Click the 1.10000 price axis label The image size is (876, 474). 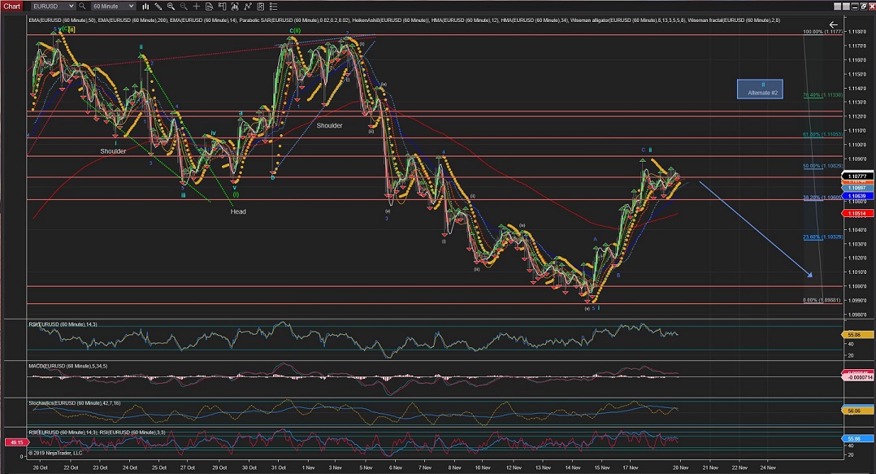(857, 286)
